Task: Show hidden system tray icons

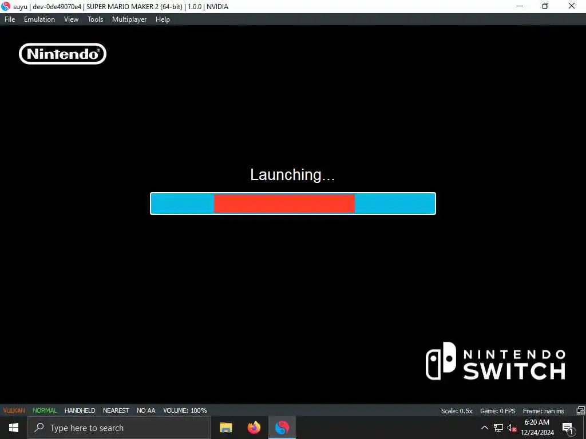Action: click(x=484, y=428)
